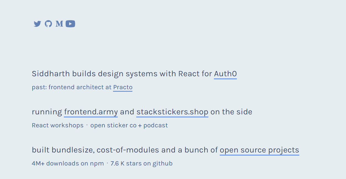Click the "past: frontend architect at" text

click(x=72, y=87)
